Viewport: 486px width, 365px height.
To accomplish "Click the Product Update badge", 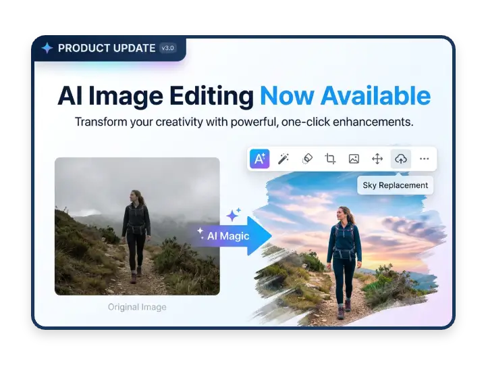I will pyautogui.click(x=107, y=49).
